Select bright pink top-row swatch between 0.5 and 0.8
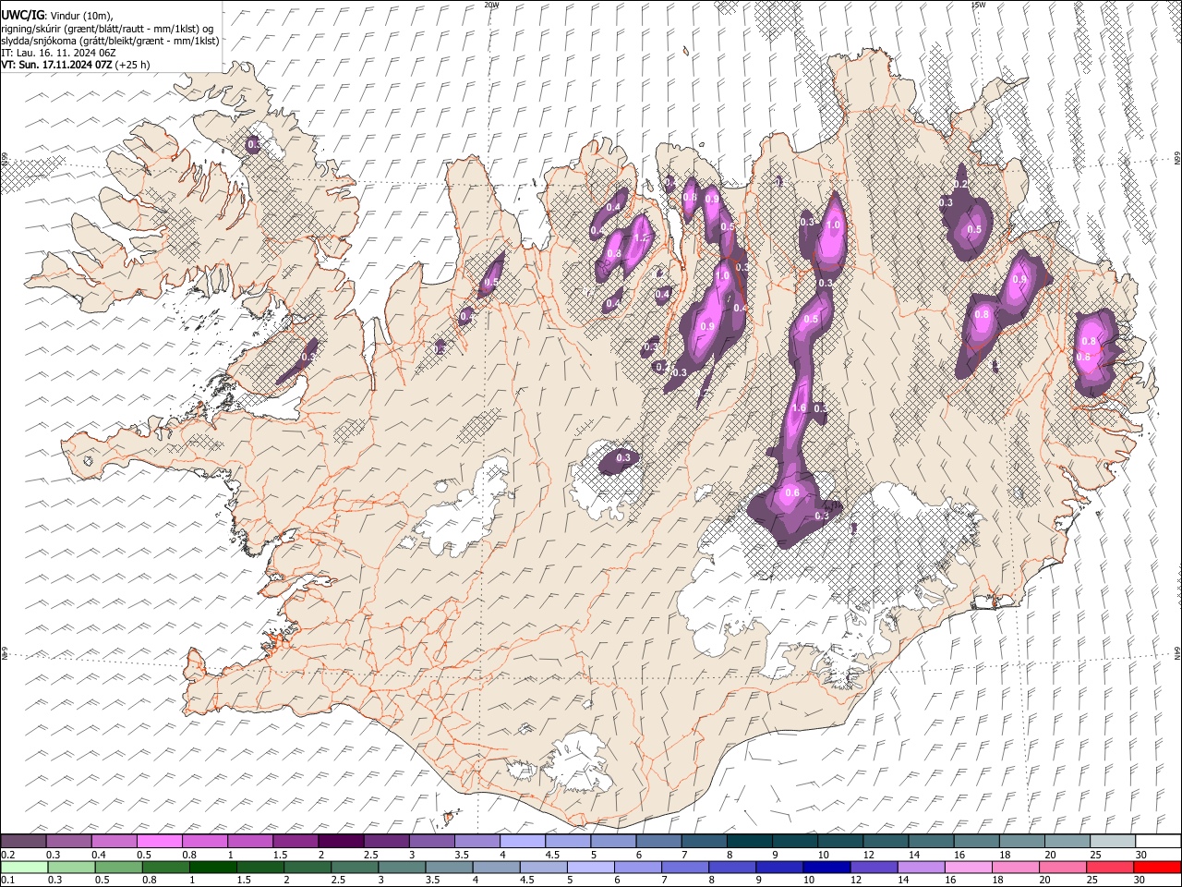This screenshot has height=887, width=1182. (159, 842)
